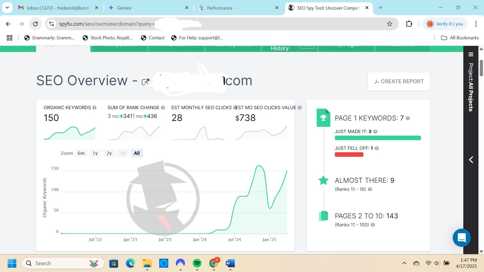Open File Explorer from the taskbar

pyautogui.click(x=147, y=263)
